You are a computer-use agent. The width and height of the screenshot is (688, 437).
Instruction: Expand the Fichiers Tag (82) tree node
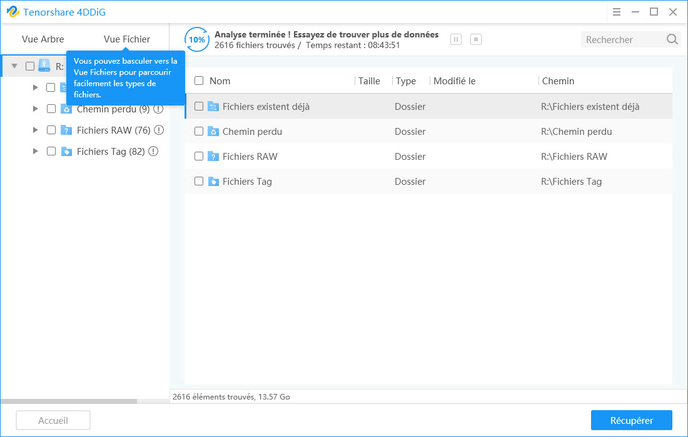pyautogui.click(x=36, y=152)
